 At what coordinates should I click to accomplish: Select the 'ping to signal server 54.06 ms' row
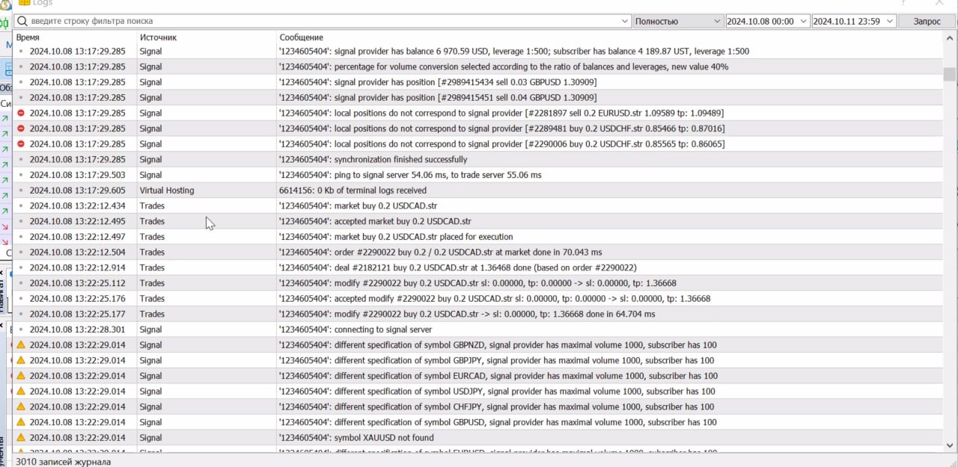point(478,175)
